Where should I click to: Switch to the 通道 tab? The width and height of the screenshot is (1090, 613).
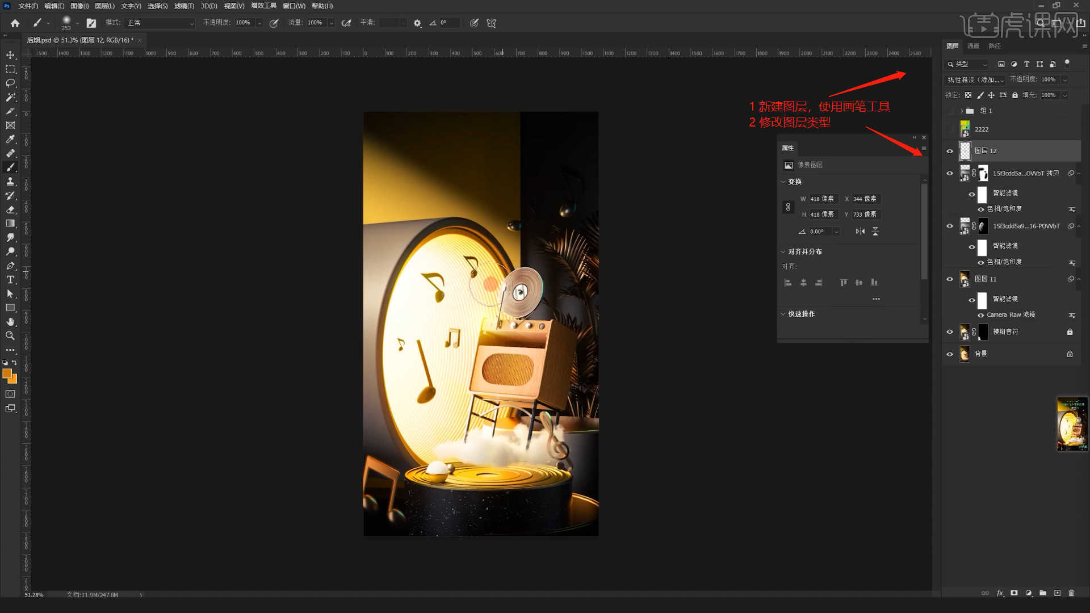973,46
